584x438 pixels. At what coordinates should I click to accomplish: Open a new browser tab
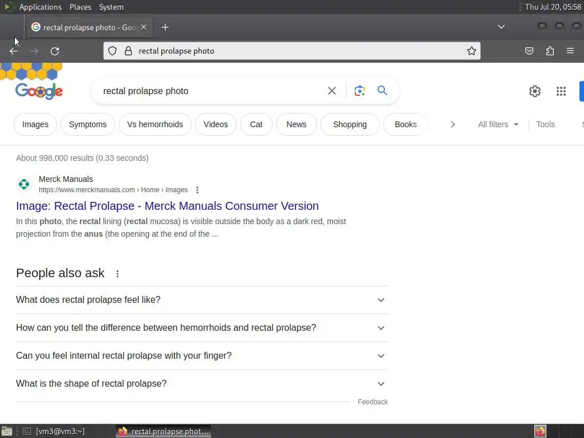(165, 27)
